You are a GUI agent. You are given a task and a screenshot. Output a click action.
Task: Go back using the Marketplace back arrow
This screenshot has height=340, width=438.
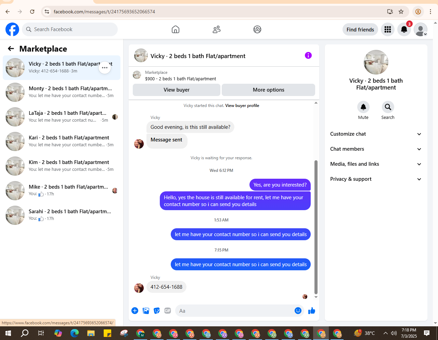click(x=11, y=49)
